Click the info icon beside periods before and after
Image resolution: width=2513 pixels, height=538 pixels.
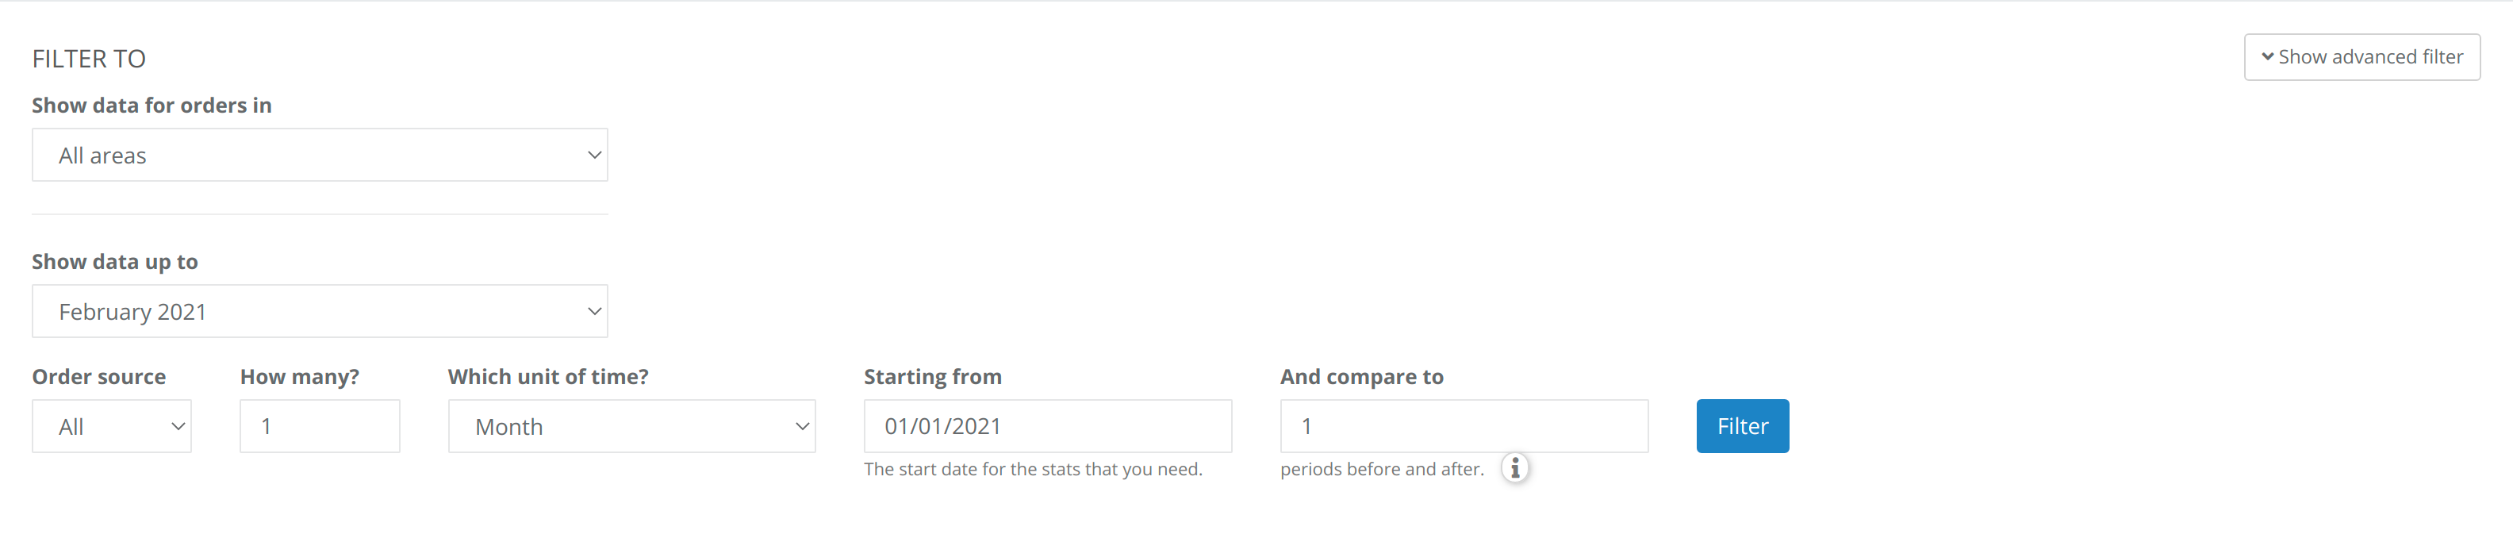coord(1515,469)
